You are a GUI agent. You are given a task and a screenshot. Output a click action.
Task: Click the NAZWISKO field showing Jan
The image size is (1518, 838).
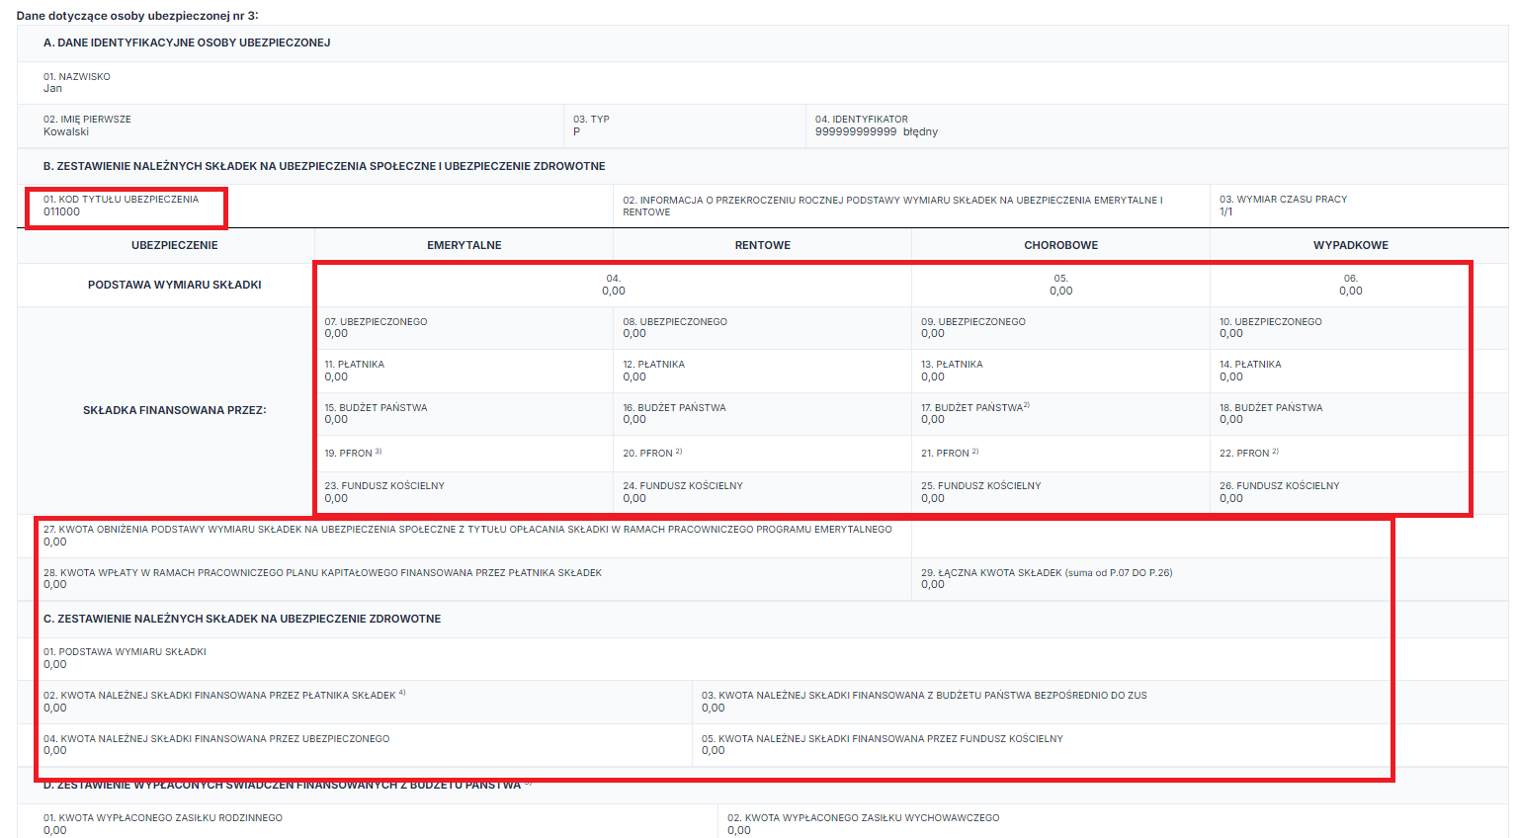click(762, 83)
